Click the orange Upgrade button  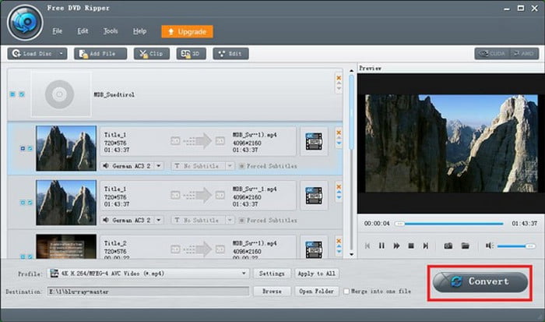tap(187, 32)
